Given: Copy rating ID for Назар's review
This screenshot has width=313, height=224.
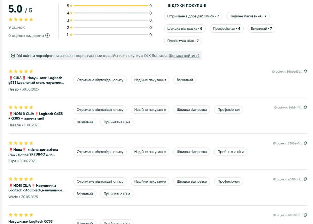Looking at the screenshot, I should (x=305, y=71).
